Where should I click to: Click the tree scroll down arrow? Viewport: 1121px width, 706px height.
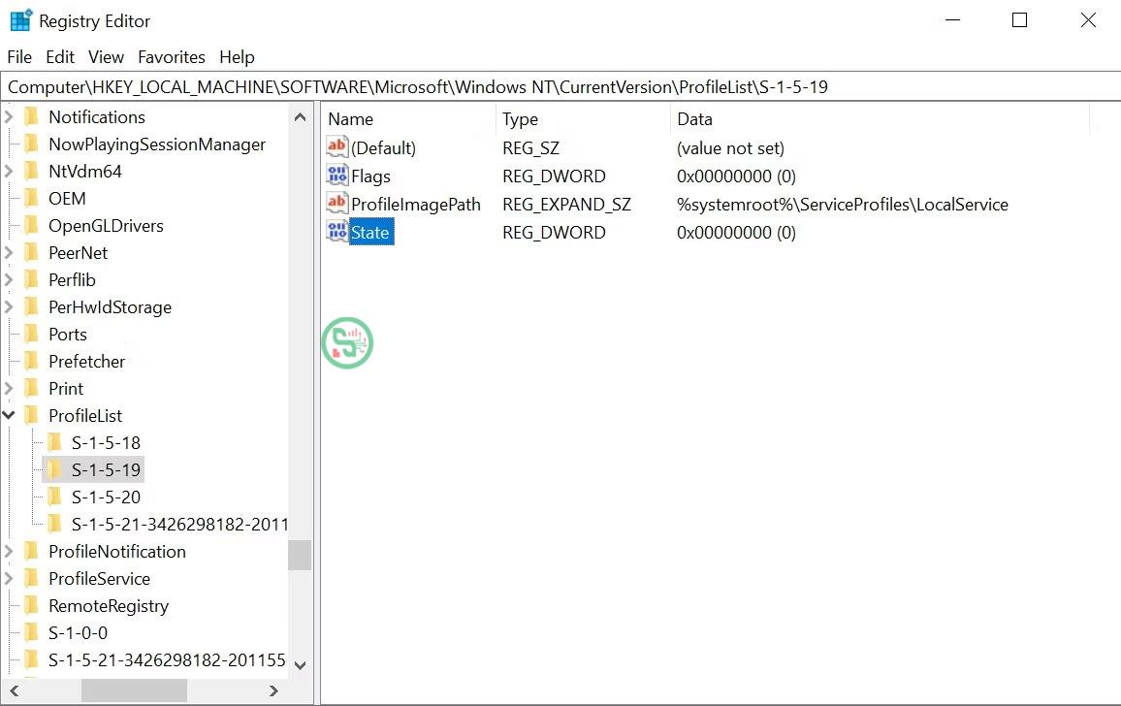301,665
